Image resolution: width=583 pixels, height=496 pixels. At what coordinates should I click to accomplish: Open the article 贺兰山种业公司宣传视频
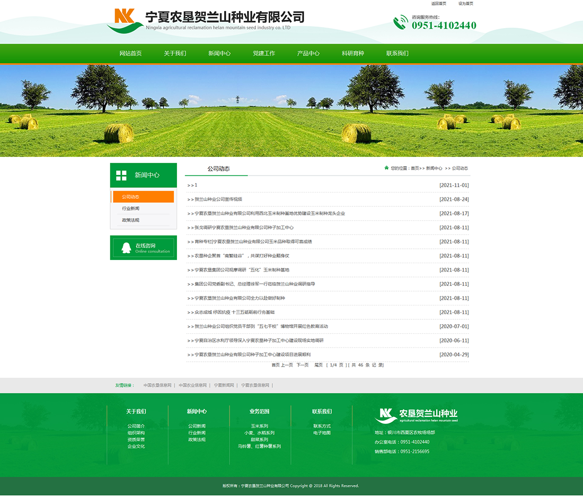pyautogui.click(x=218, y=199)
